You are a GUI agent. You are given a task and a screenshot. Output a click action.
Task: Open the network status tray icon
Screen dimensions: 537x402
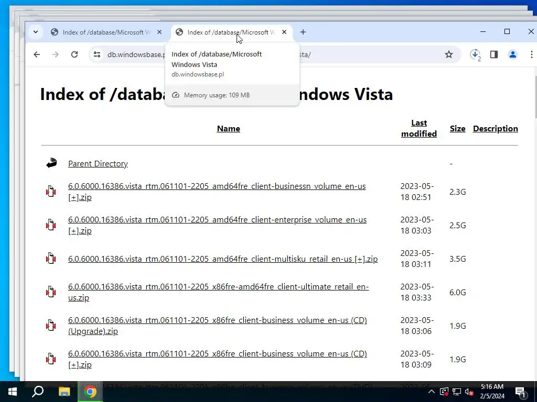(457, 392)
